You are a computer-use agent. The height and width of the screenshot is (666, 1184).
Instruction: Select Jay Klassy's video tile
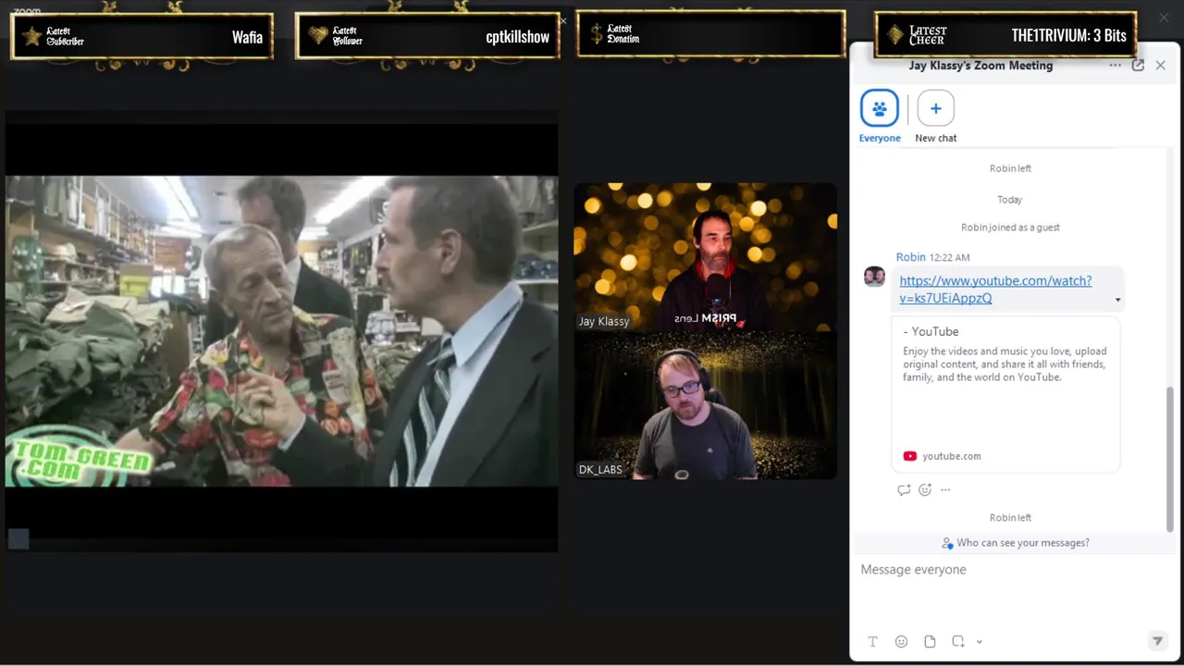click(x=705, y=257)
